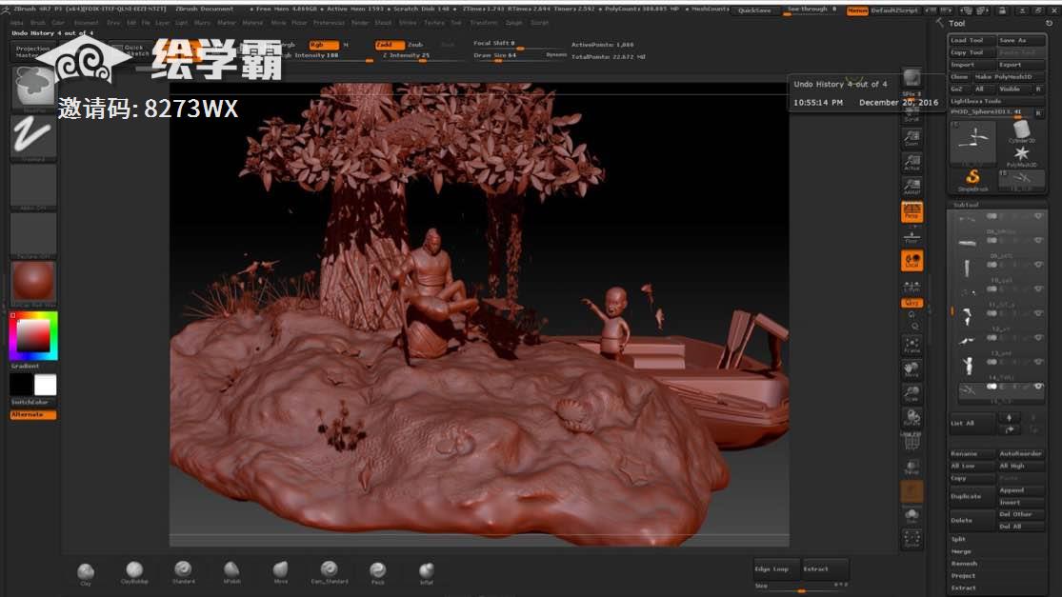Open the Transform menu
This screenshot has height=597, width=1062.
[x=483, y=23]
